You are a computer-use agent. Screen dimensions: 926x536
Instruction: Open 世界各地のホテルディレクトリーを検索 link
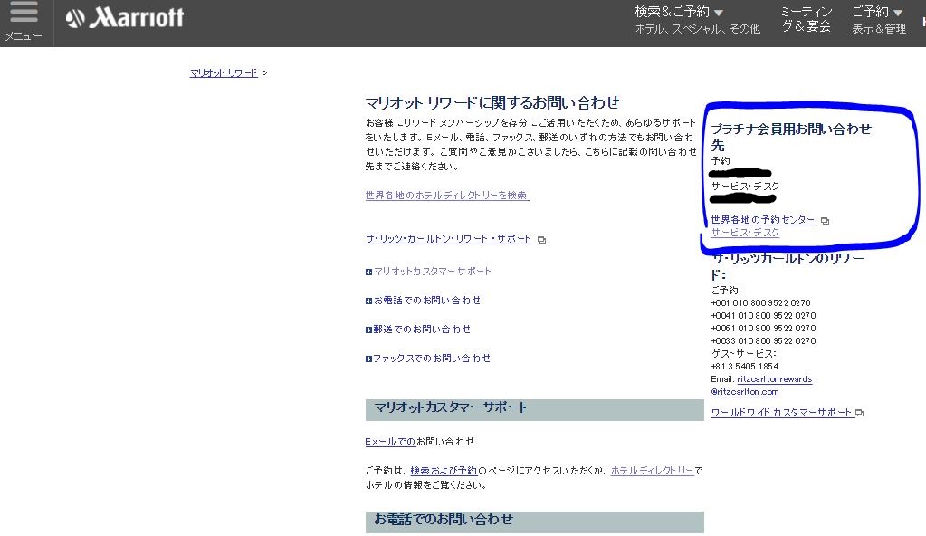tap(447, 195)
